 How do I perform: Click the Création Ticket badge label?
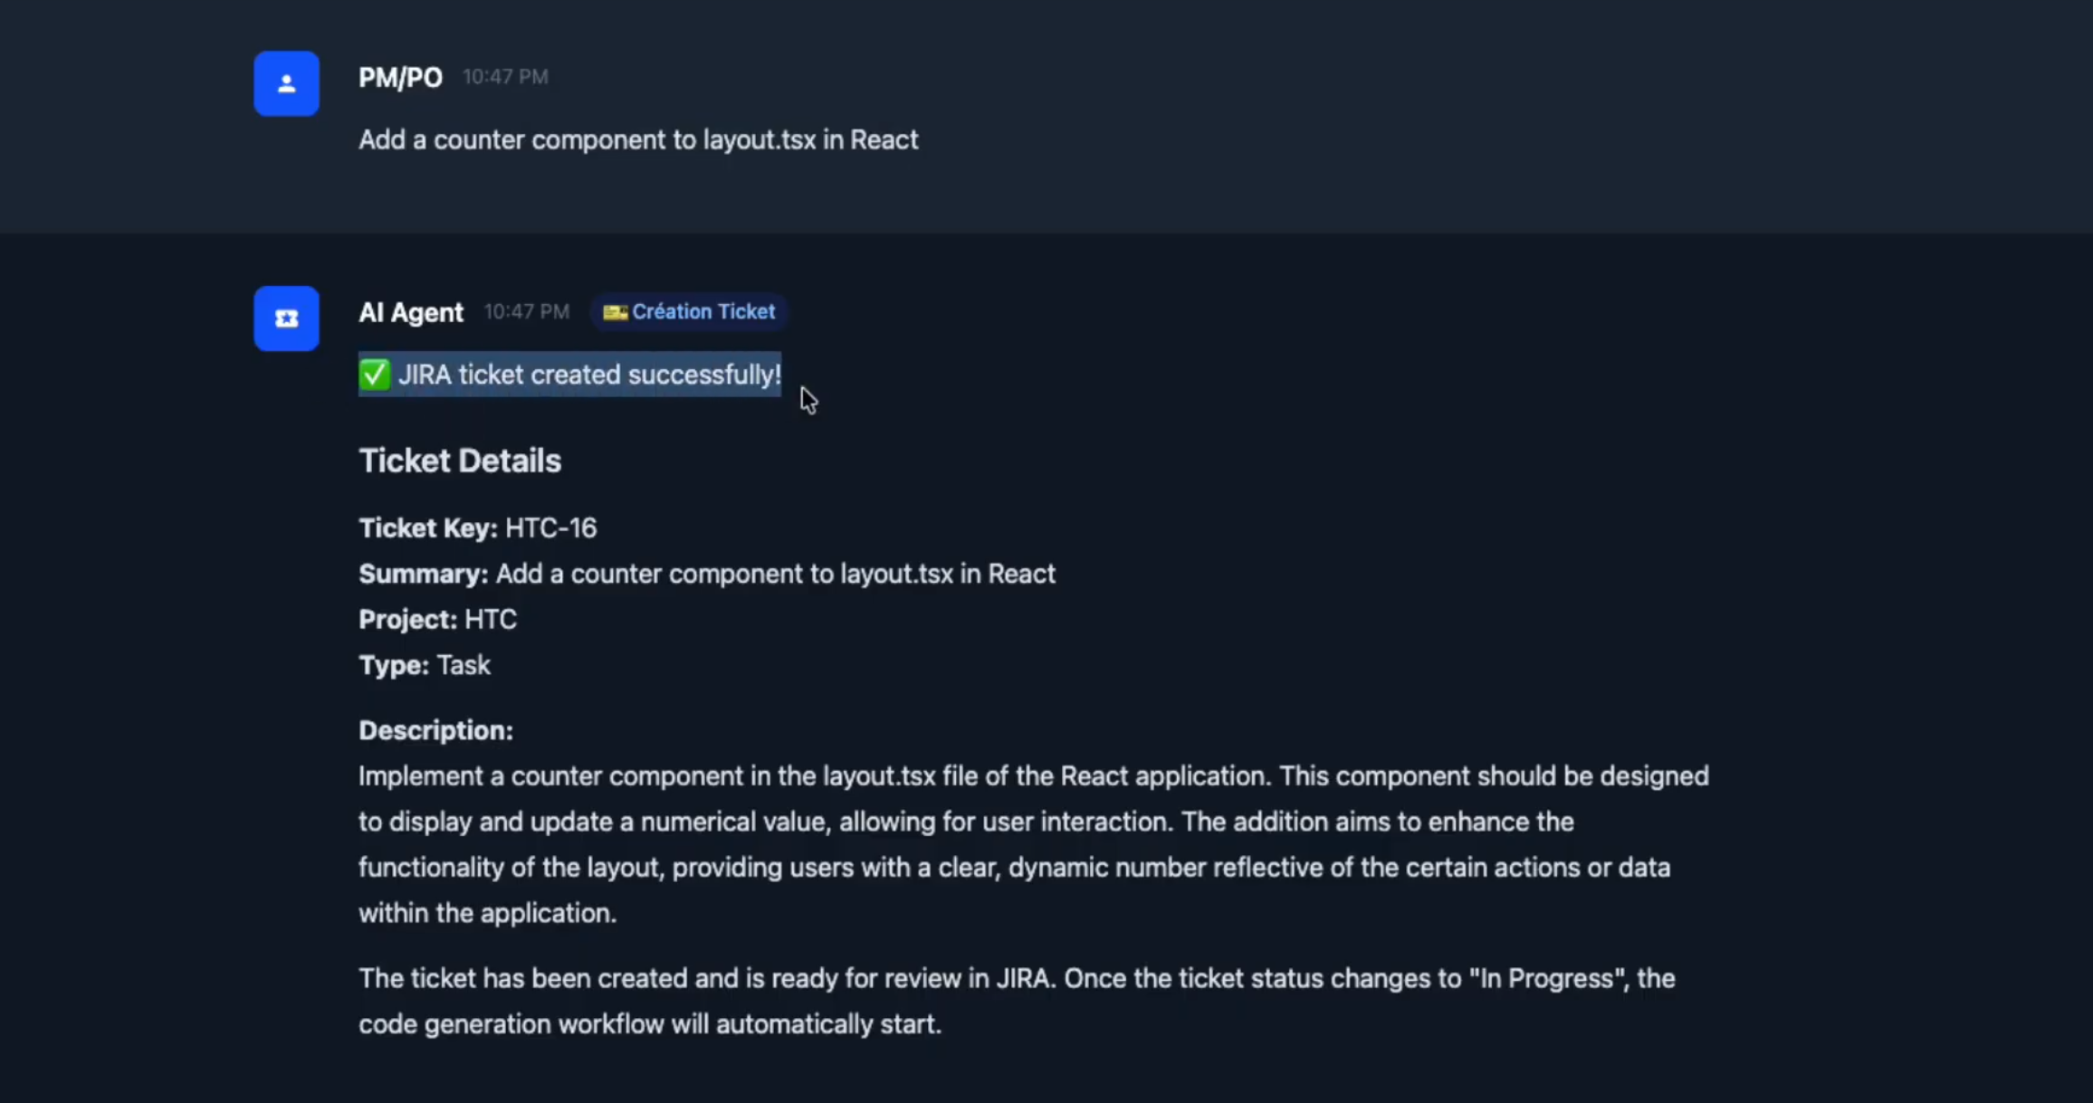703,312
